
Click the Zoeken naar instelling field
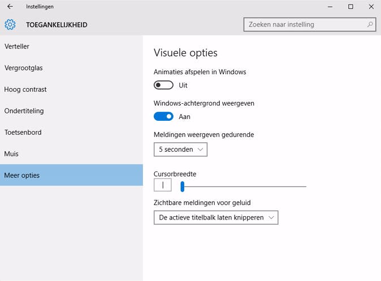click(x=305, y=25)
